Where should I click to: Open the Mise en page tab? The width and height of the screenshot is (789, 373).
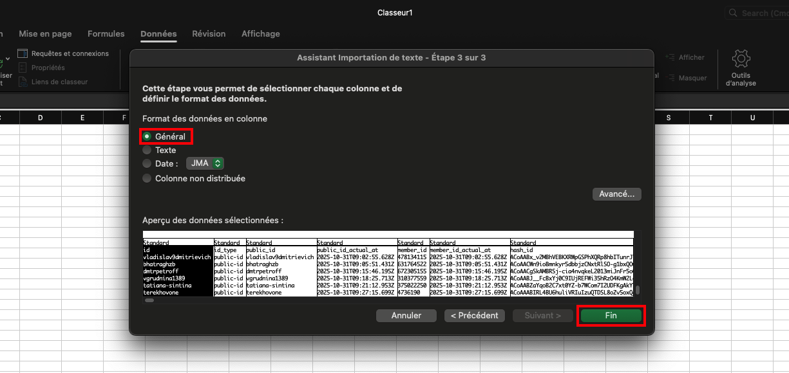45,33
